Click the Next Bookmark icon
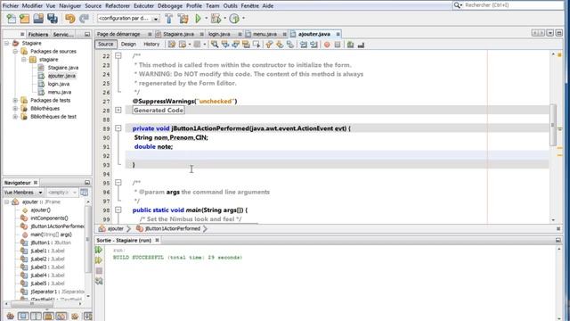The height and width of the screenshot is (321, 570). click(280, 45)
